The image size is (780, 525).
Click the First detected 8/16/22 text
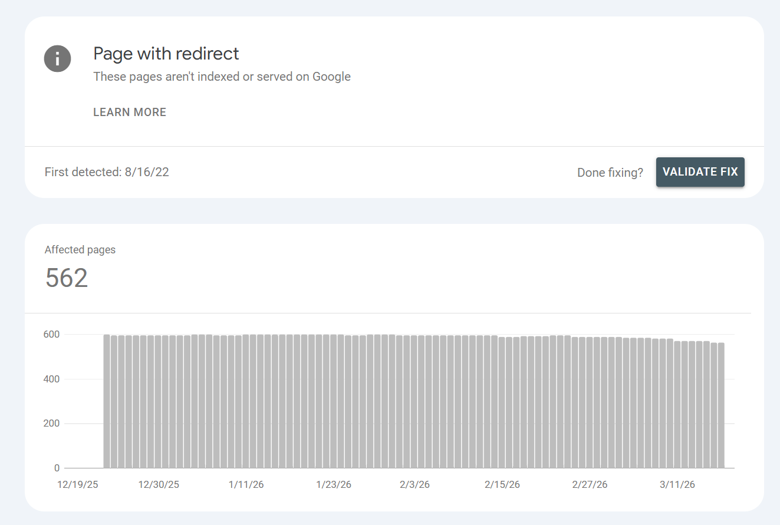click(107, 172)
